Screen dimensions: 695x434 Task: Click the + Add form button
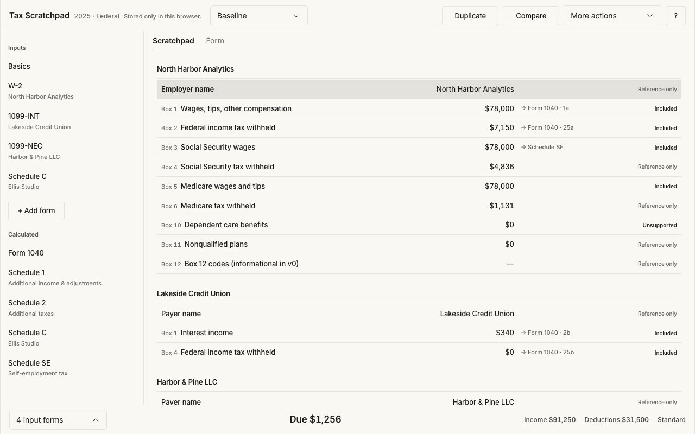(36, 210)
